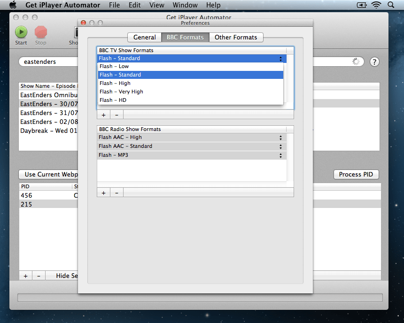Add a BBC Radio show format
Image resolution: width=404 pixels, height=323 pixels.
(103, 193)
